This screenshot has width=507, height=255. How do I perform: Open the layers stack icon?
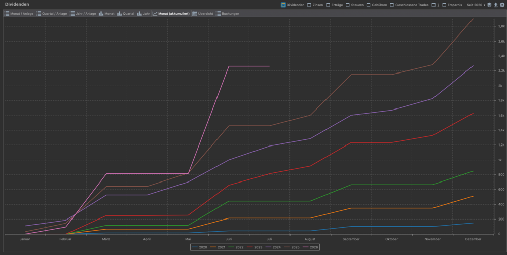pos(489,5)
